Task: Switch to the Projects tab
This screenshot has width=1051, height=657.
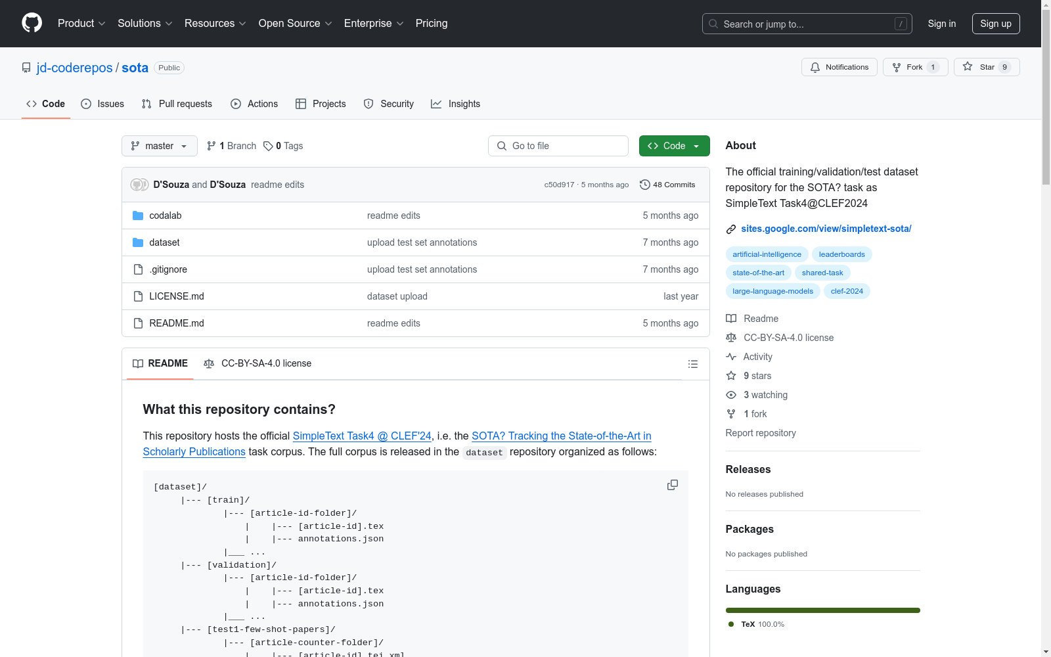Action: coord(321,104)
